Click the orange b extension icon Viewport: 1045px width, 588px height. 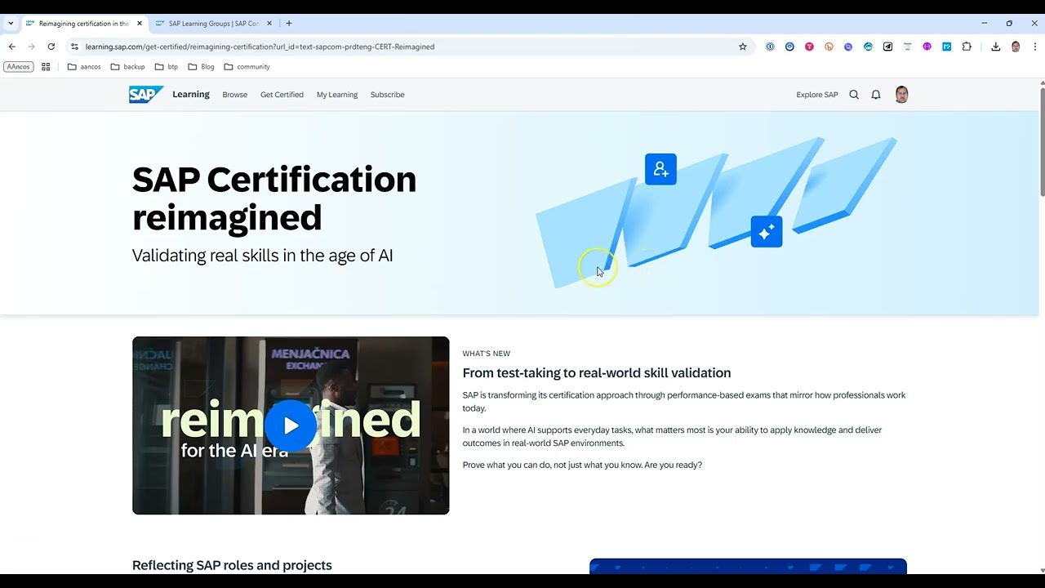tap(829, 47)
